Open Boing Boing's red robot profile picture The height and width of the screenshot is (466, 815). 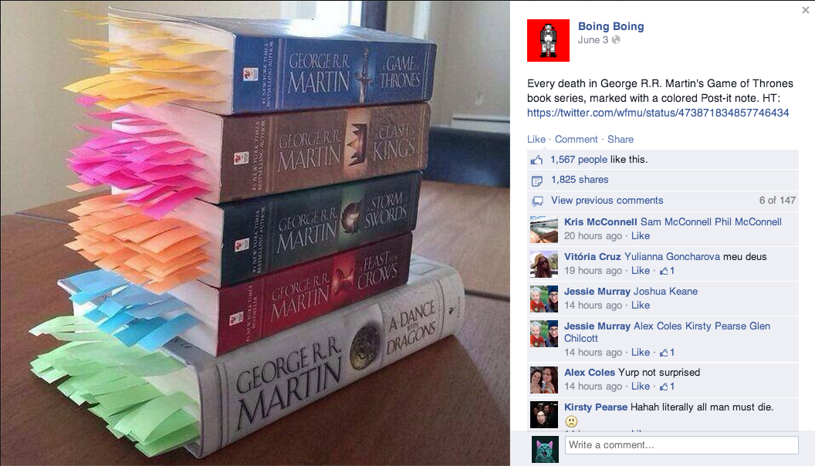tap(548, 41)
